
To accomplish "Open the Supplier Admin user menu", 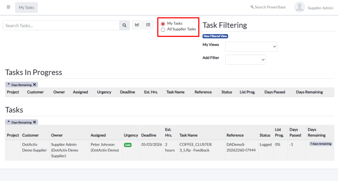I will coord(320,8).
